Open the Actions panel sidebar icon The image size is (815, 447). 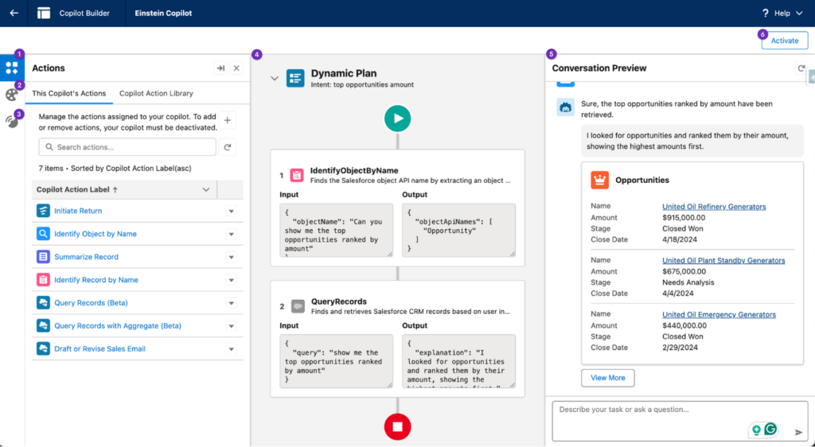12,68
